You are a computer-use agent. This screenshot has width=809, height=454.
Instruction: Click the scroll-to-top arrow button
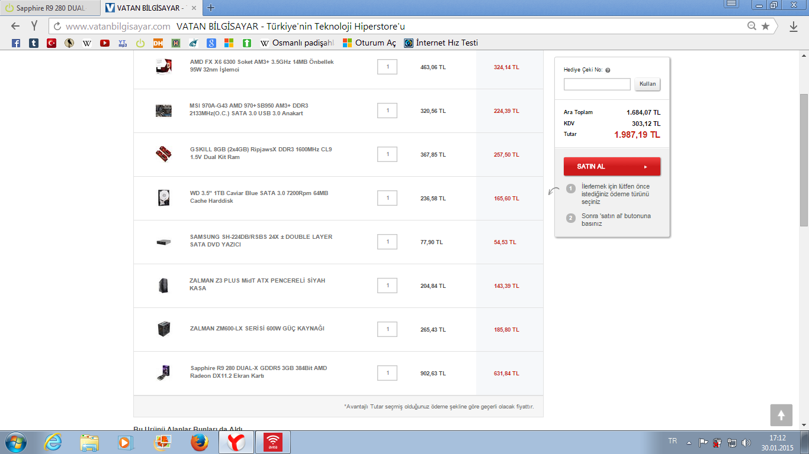coord(781,415)
